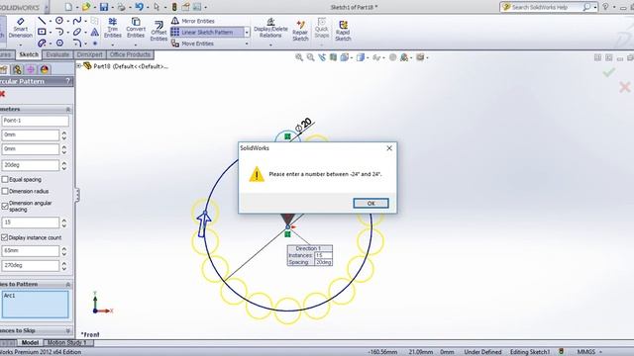The image size is (634, 356).
Task: Click Mirror Entities in the ribbon
Action: [x=193, y=21]
